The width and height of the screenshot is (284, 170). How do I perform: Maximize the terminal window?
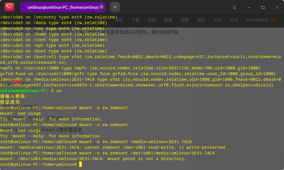coord(263,7)
